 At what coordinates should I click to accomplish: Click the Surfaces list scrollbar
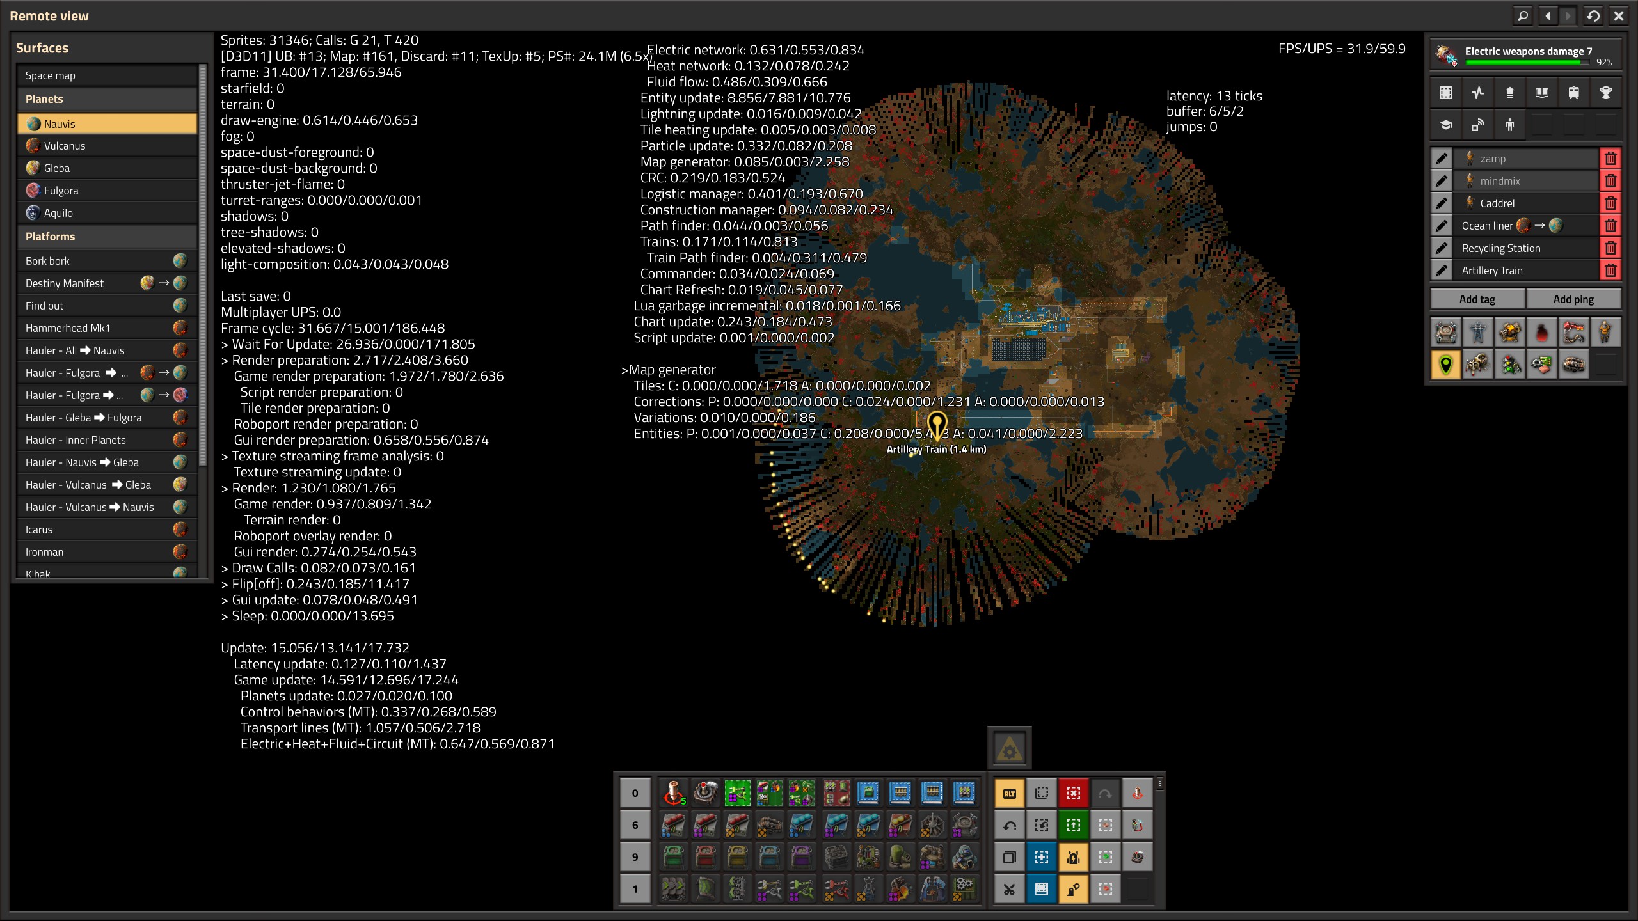[x=203, y=265]
